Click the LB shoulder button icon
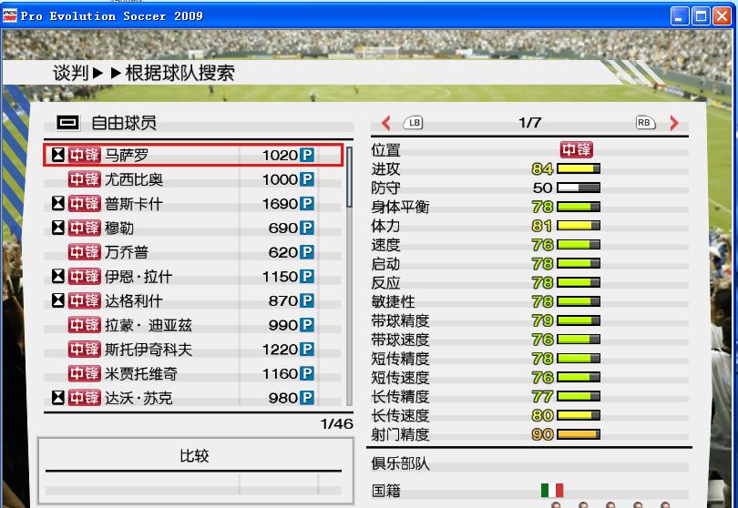Viewport: 738px width, 508px height. click(x=414, y=123)
